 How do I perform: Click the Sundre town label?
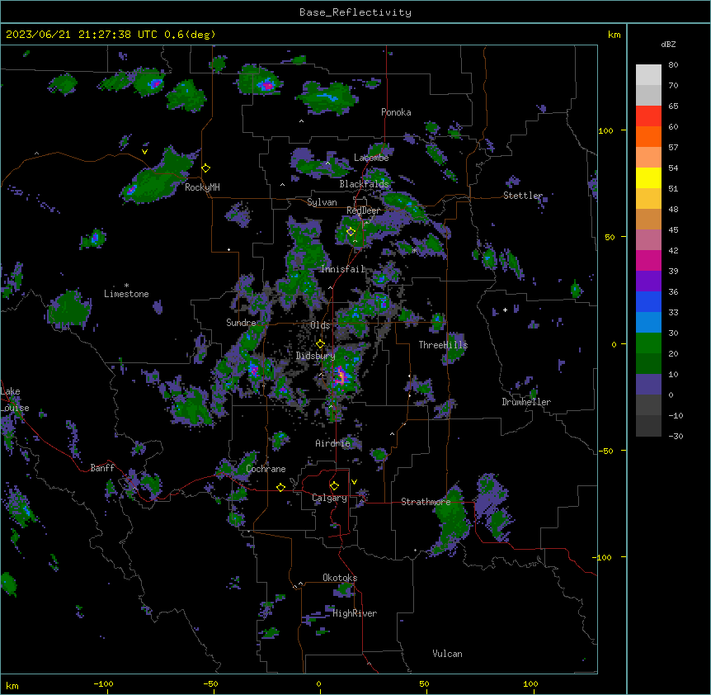pyautogui.click(x=241, y=323)
